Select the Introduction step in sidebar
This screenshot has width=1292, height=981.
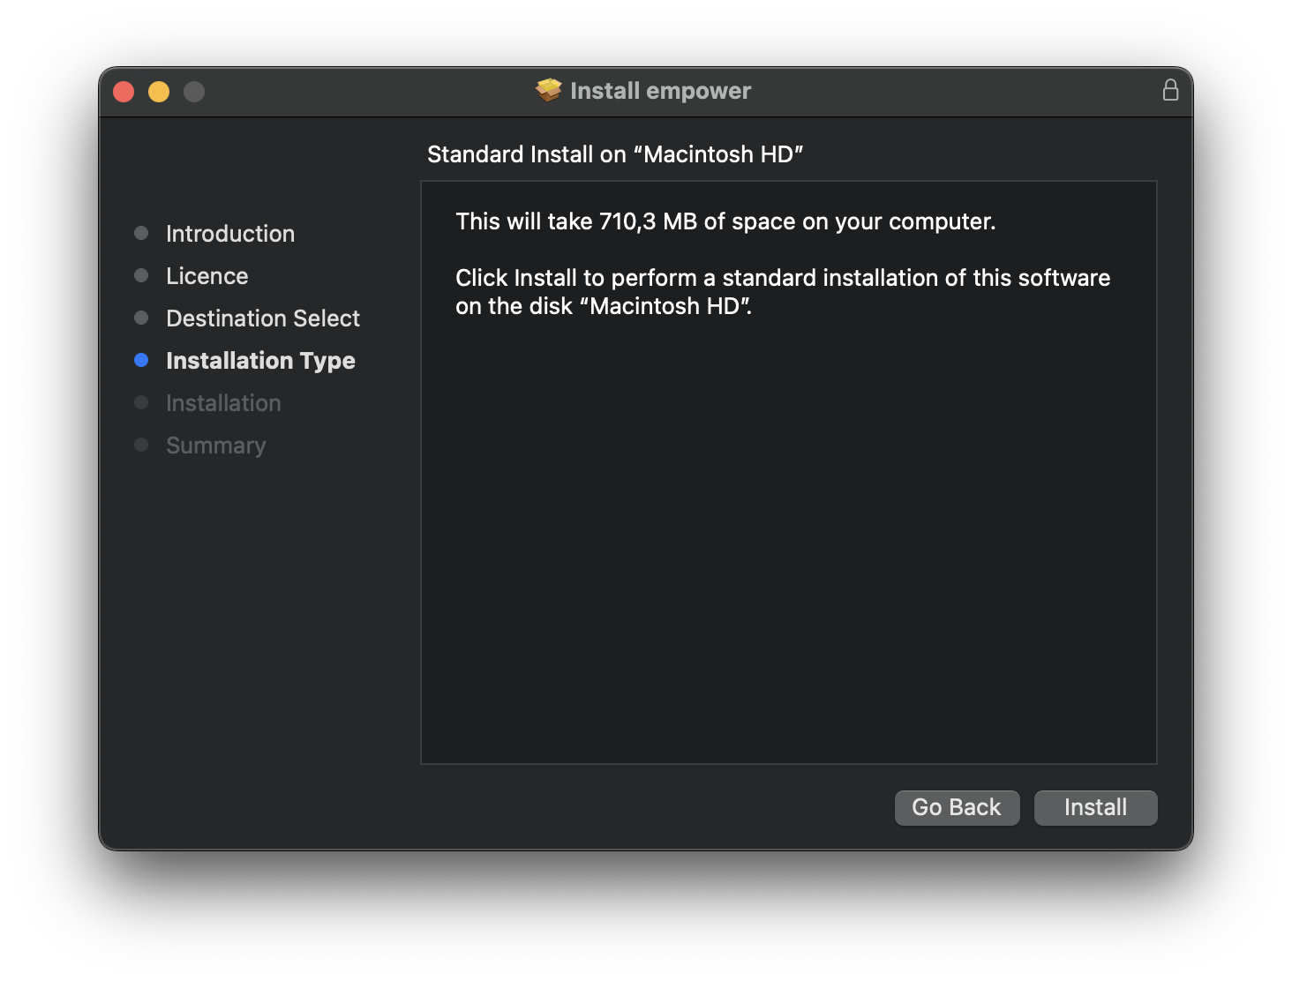[x=230, y=234]
